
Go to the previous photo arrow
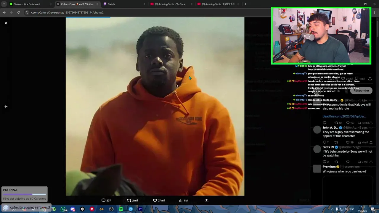tap(6, 106)
